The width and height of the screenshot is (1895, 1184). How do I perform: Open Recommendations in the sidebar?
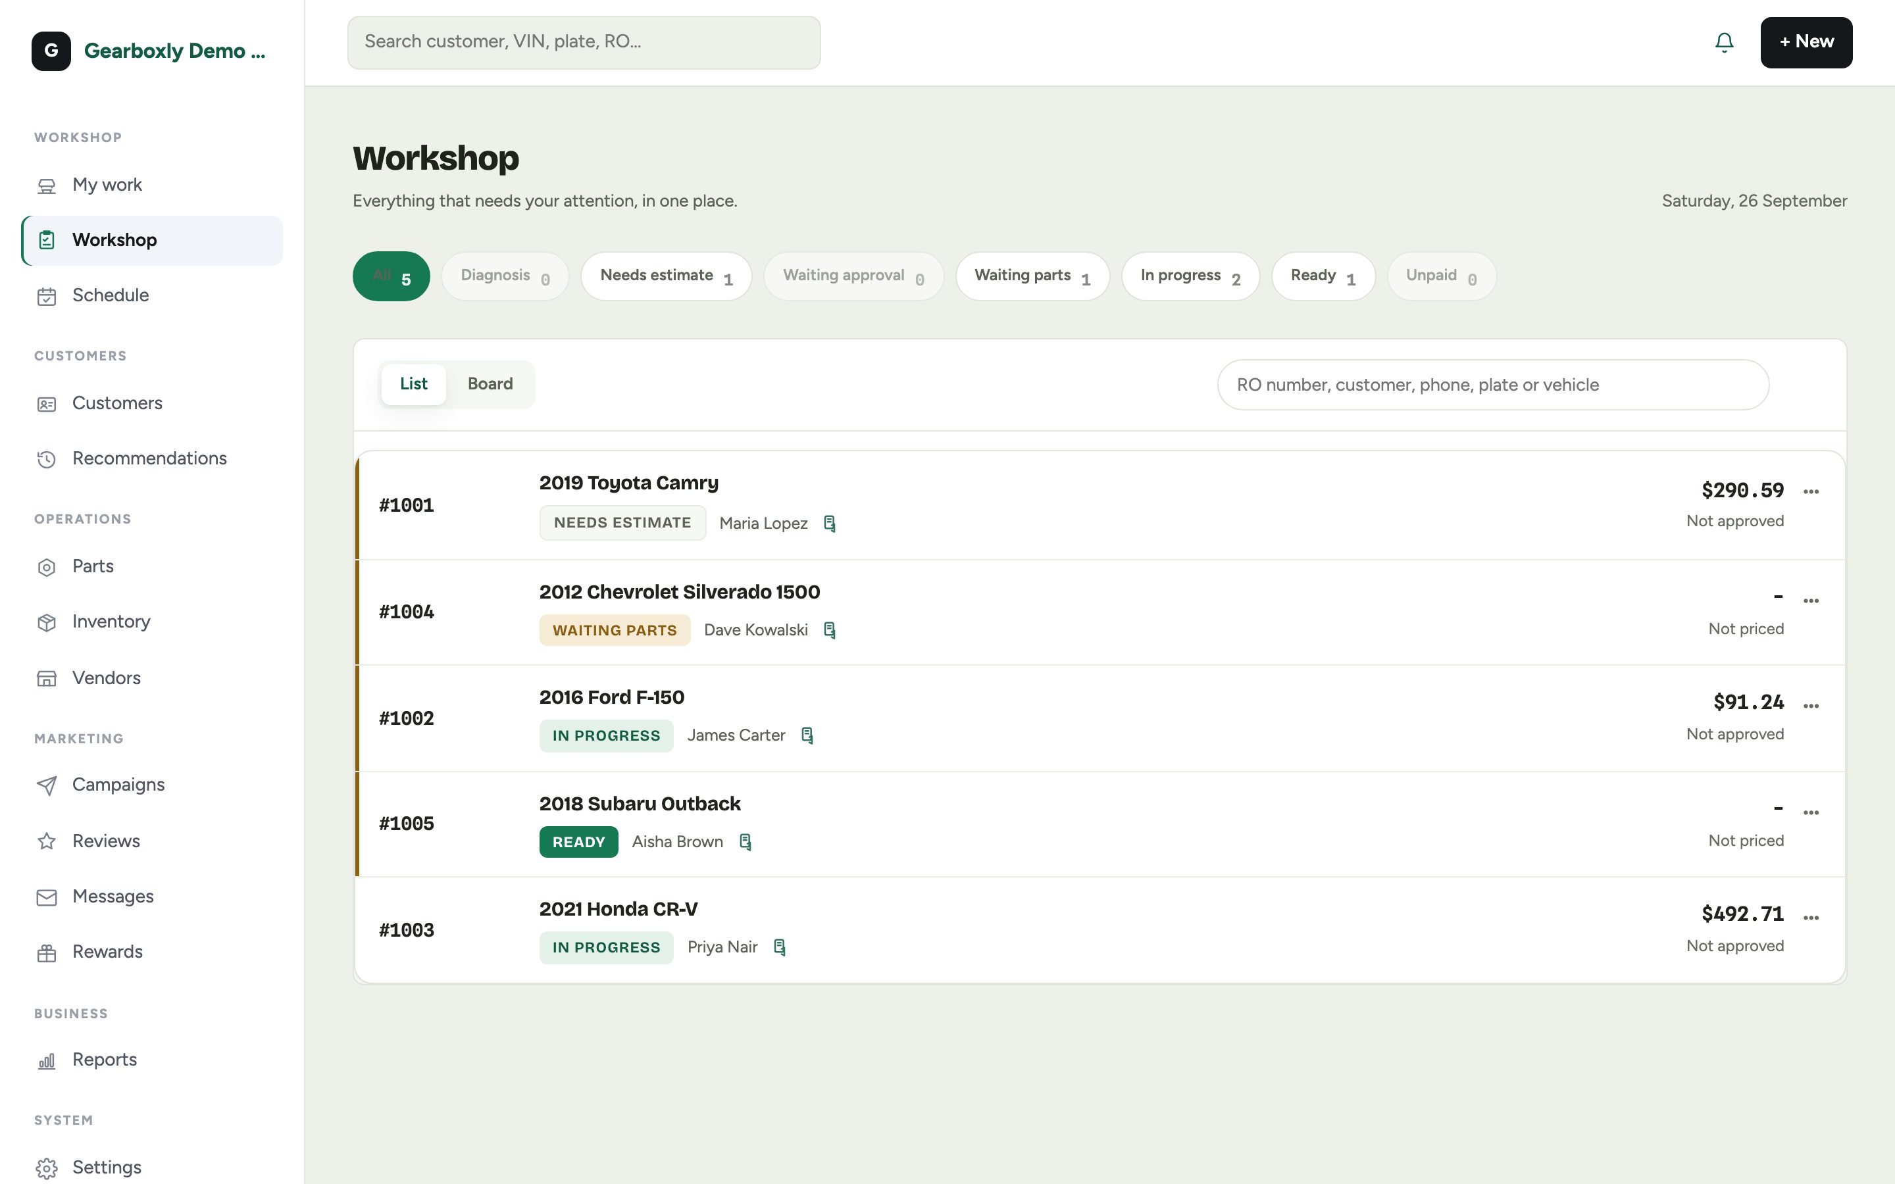(153, 458)
